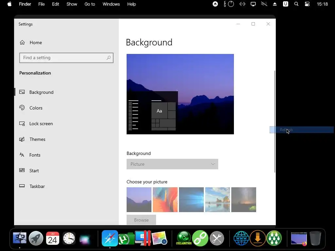Image resolution: width=335 pixels, height=251 pixels.
Task: Select the Fonts icon in sidebar
Action: [22, 155]
